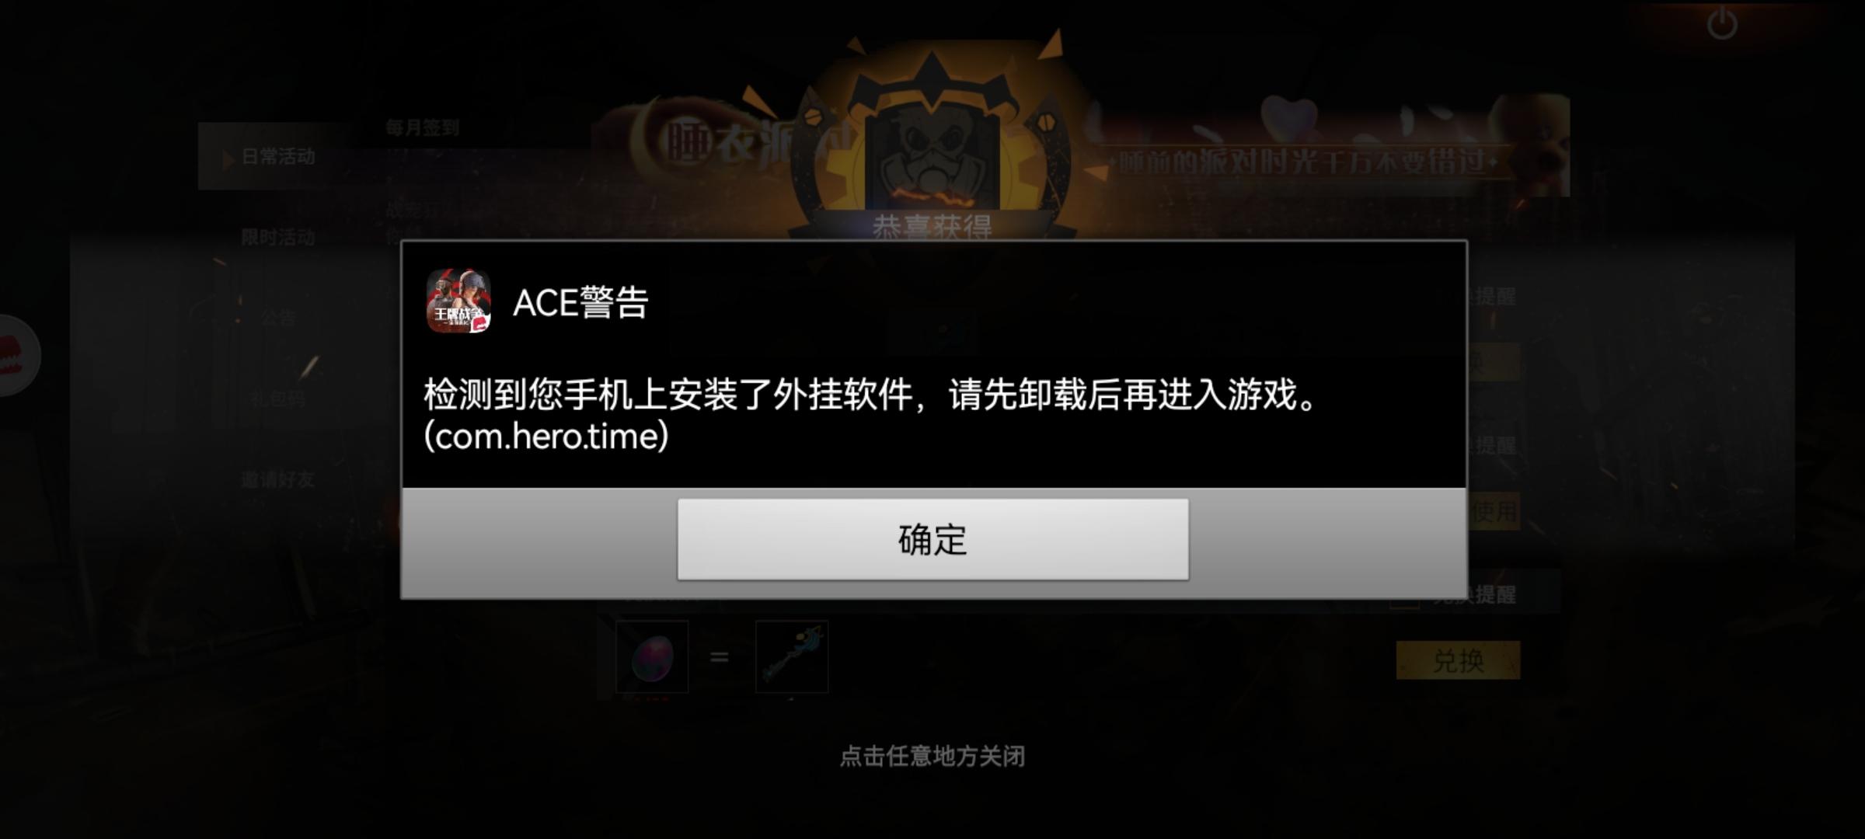Tap the game app icon in dialog

(x=458, y=301)
